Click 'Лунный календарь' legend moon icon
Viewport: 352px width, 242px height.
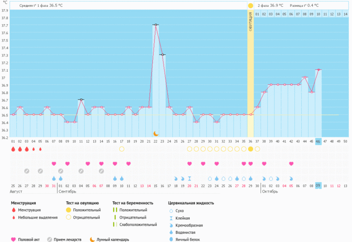point(92,239)
